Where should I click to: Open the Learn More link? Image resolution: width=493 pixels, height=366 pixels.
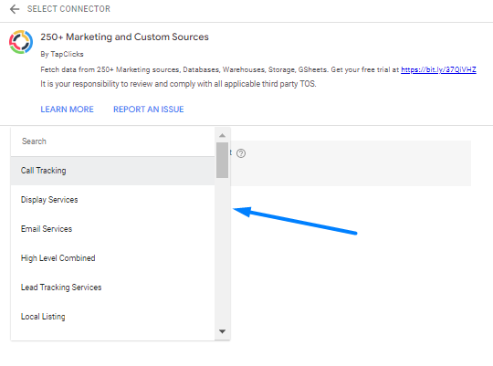click(x=67, y=110)
